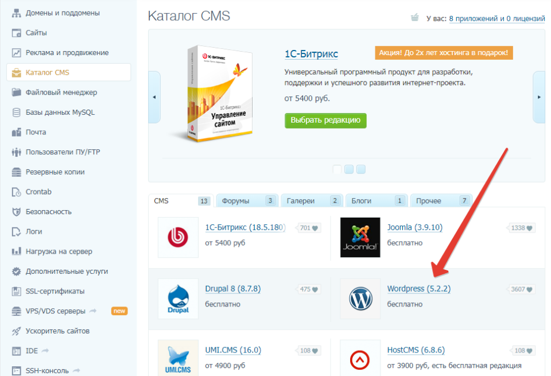Click the Каталог CMS briefcase icon
Viewport: 551px width, 376px height.
click(16, 72)
